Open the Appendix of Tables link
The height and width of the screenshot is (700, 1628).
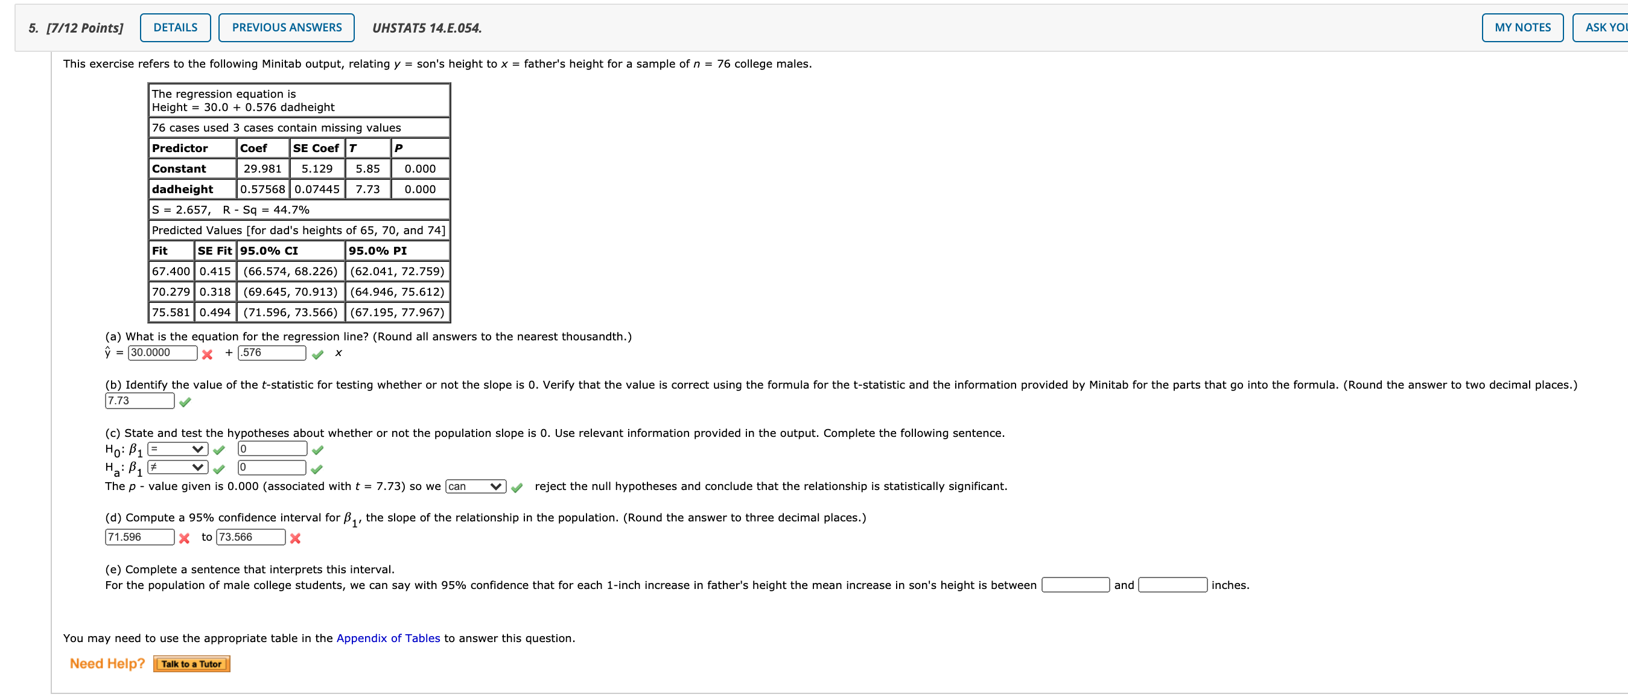pyautogui.click(x=388, y=638)
